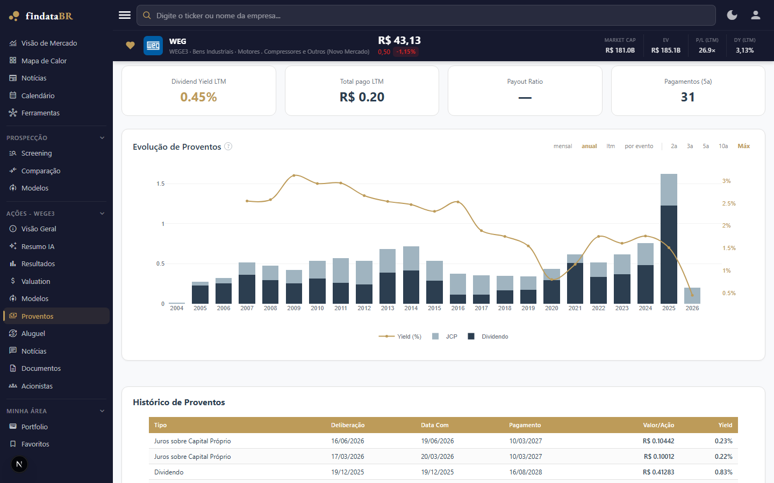This screenshot has width=774, height=483.
Task: Unfavorite WEG with the heart icon
Action: pos(130,46)
